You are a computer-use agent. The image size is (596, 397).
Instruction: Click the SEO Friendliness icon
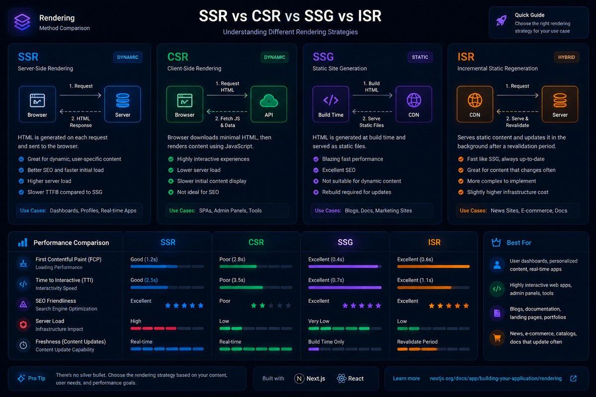pos(23,304)
